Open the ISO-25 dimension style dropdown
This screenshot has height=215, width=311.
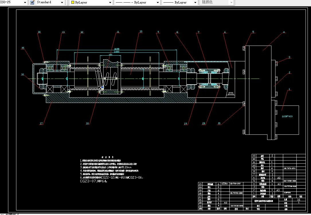point(13,2)
